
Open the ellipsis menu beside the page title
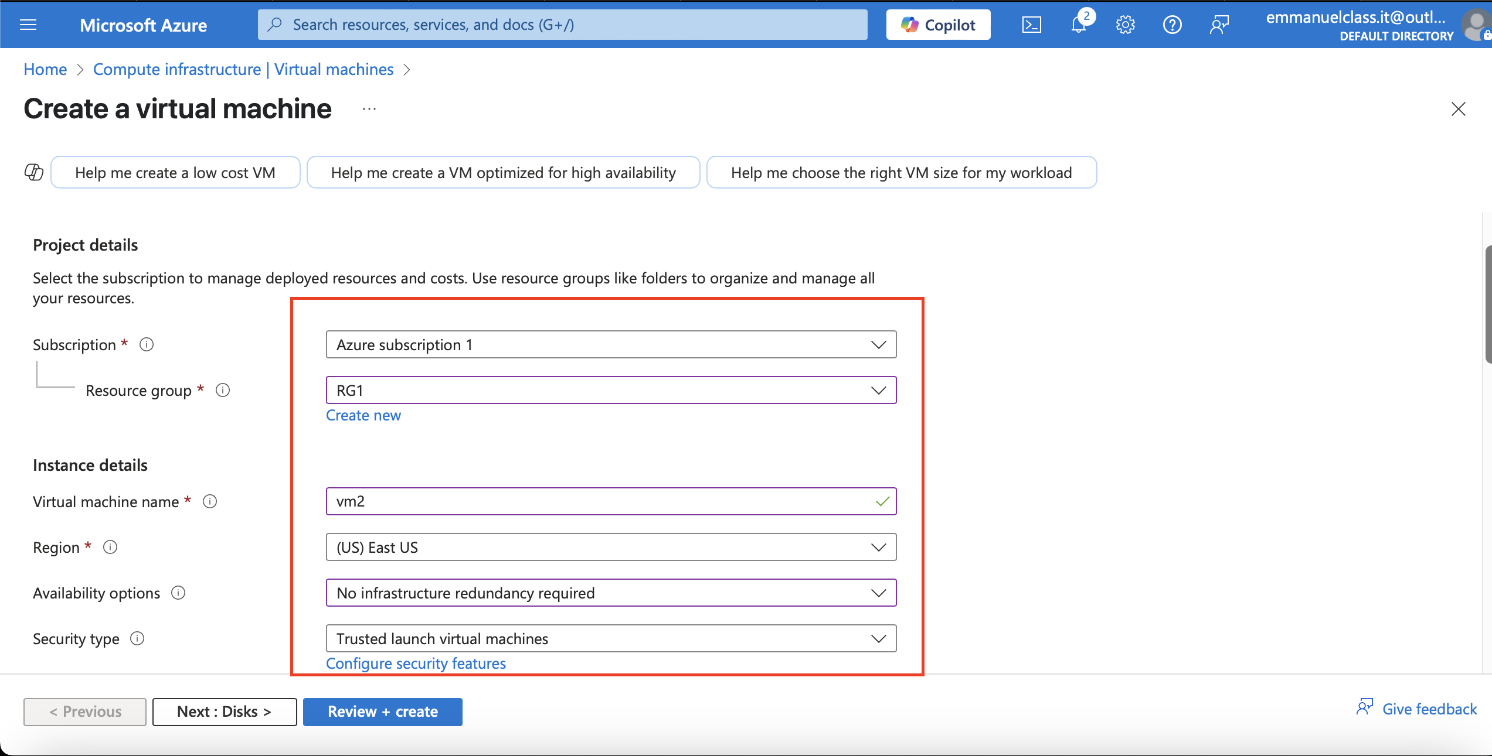coord(369,109)
